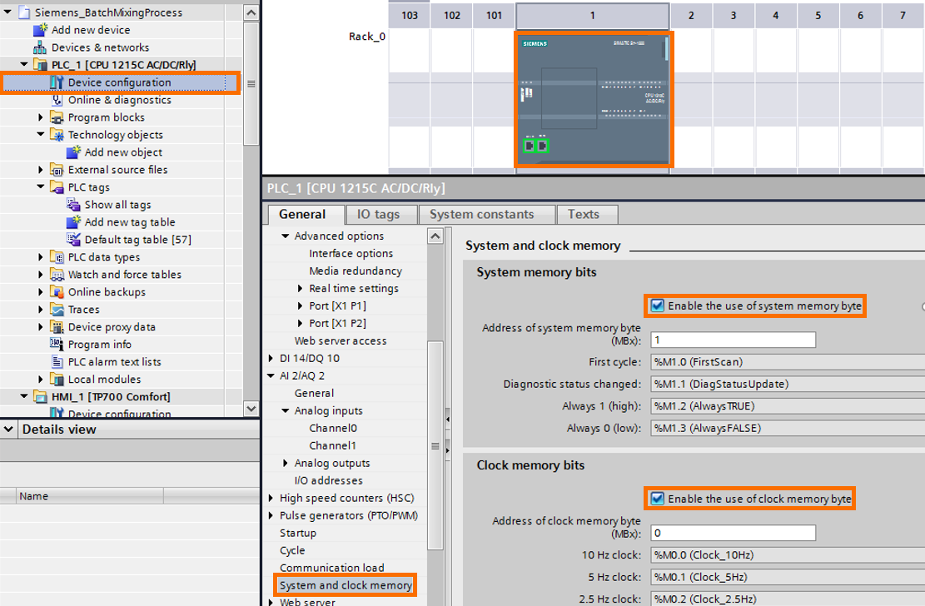This screenshot has height=606, width=925.
Task: Click the Add new object icon
Action: point(73,151)
